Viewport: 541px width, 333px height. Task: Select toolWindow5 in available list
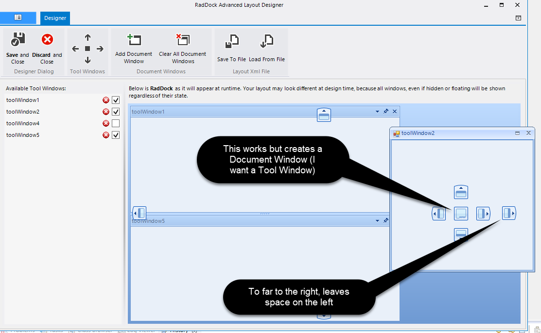[x=23, y=135]
